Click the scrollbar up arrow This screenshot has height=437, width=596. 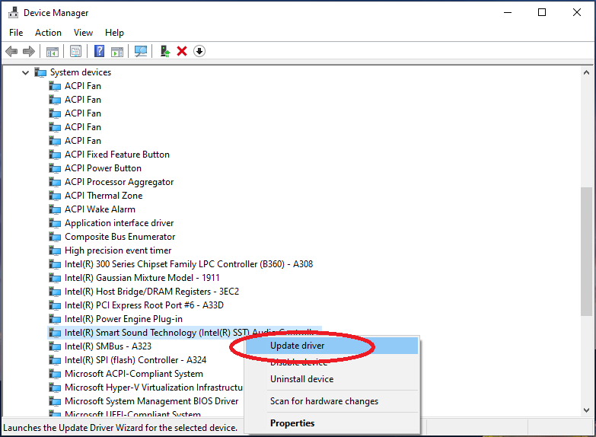tap(586, 72)
